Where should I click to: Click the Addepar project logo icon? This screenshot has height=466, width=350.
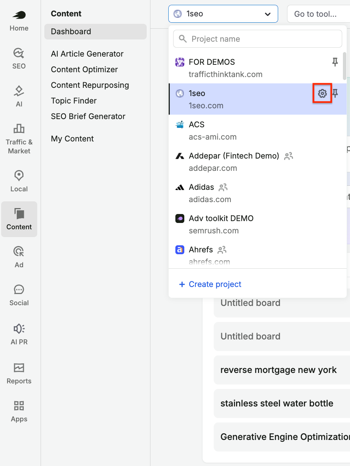point(180,156)
